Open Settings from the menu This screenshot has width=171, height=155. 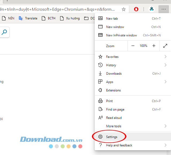(x=112, y=137)
